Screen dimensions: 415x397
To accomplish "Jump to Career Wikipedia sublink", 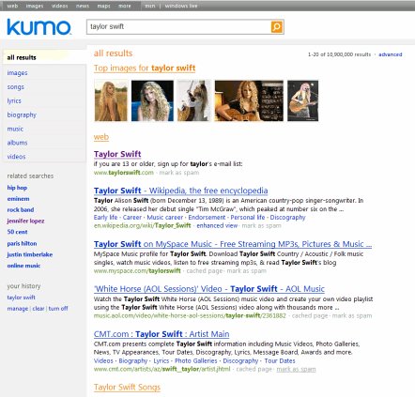I will pos(132,218).
